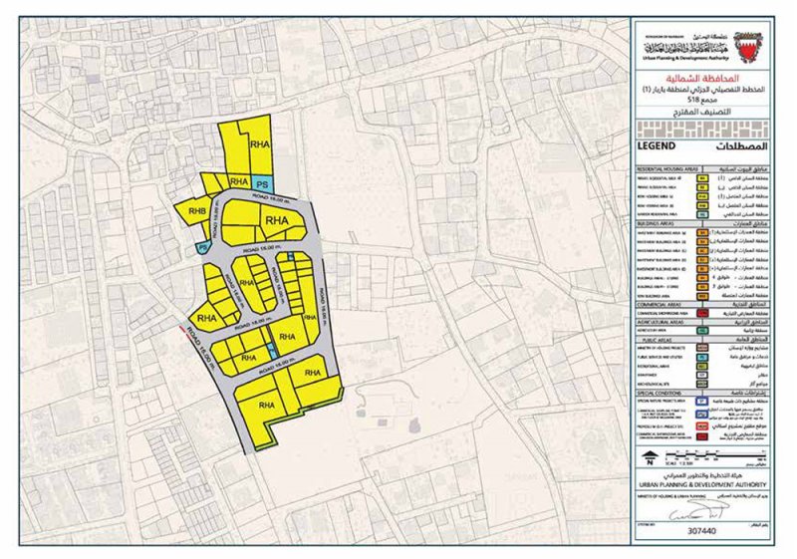This screenshot has height=559, width=797.
Task: Click the Special Nature Projects Area blue-bordered swatch
Action: click(x=702, y=402)
